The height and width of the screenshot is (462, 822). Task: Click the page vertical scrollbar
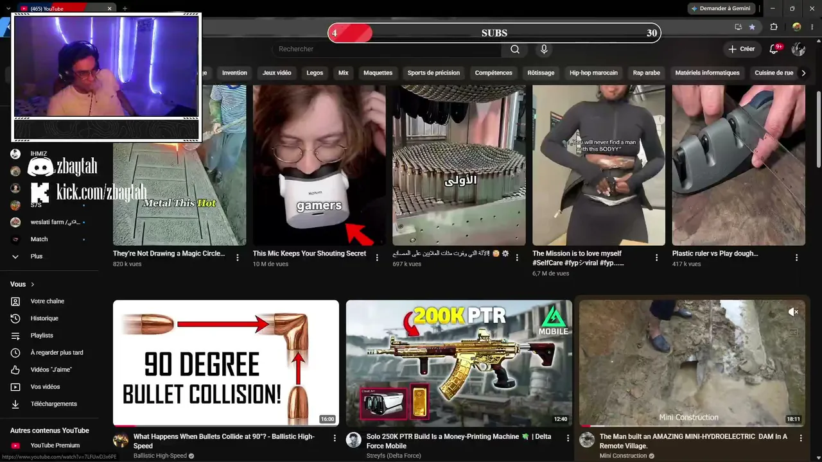(818, 128)
